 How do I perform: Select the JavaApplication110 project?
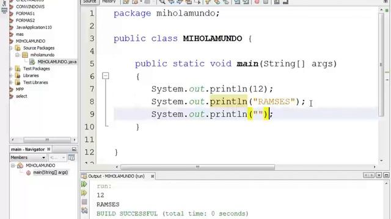[34, 27]
